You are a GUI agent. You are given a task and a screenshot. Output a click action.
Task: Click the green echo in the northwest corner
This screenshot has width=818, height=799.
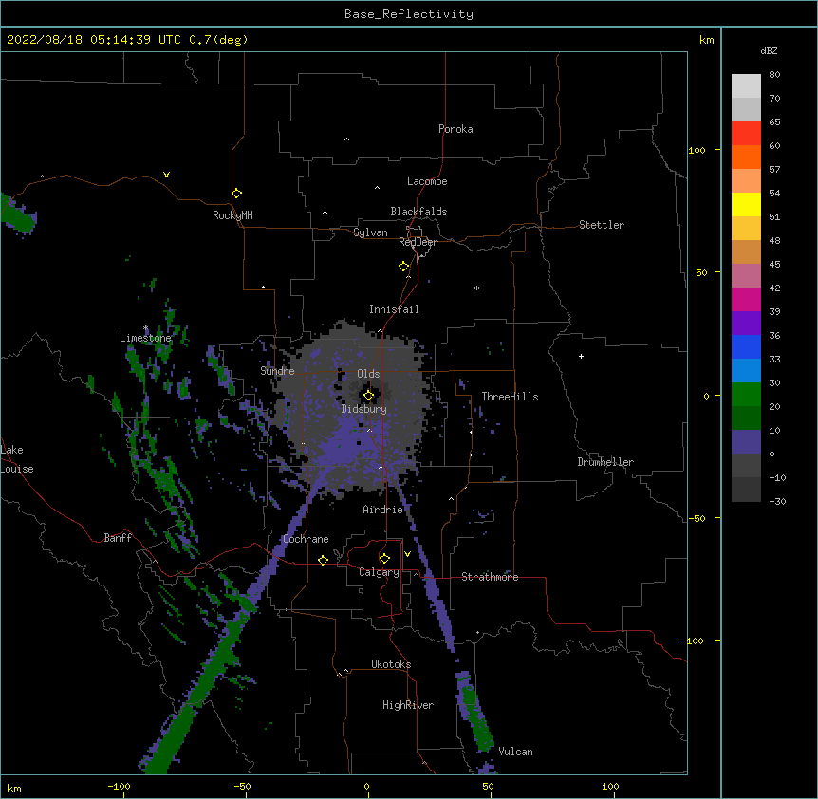18,214
